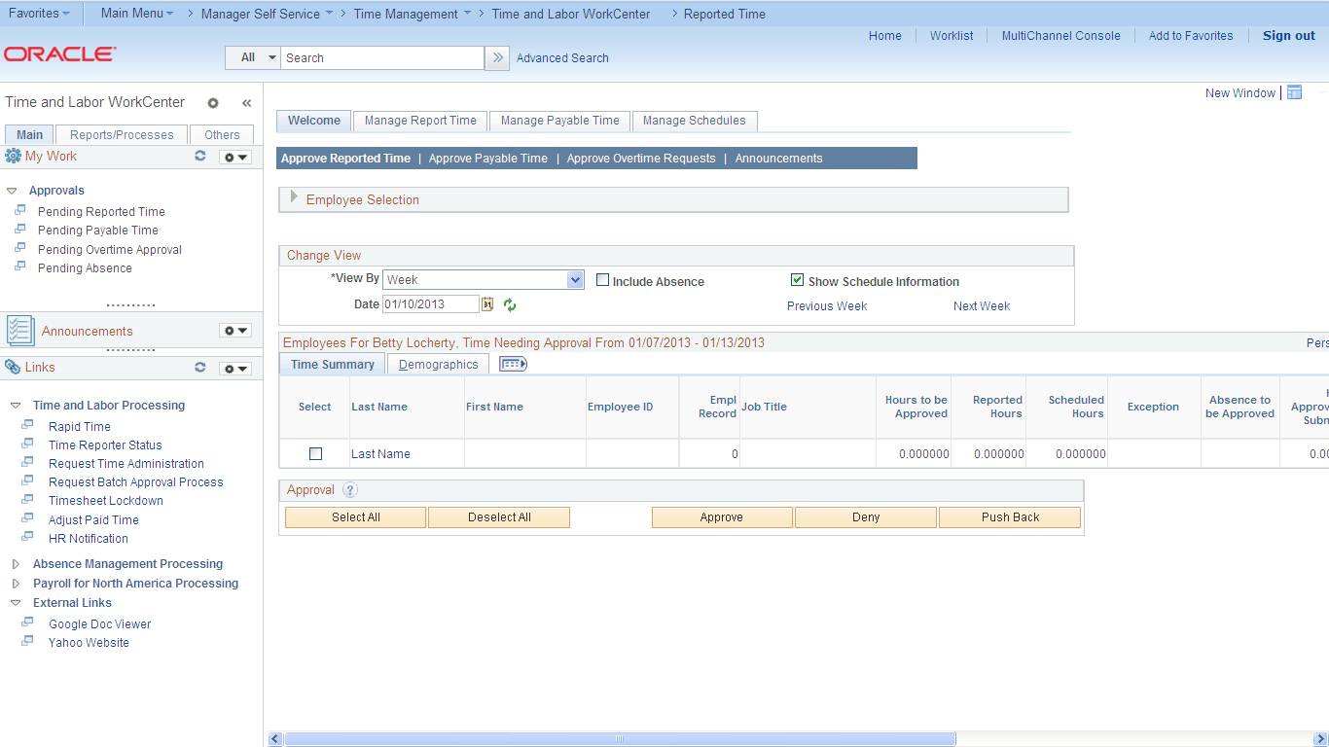Image resolution: width=1329 pixels, height=747 pixels.
Task: Collapse the WorkCenter sidebar with the double-arrow icon
Action: point(246,102)
